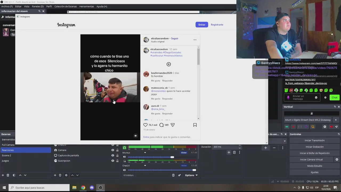Open scene transition type dropdown
This screenshot has height=192, width=341.
[x=285, y=141]
